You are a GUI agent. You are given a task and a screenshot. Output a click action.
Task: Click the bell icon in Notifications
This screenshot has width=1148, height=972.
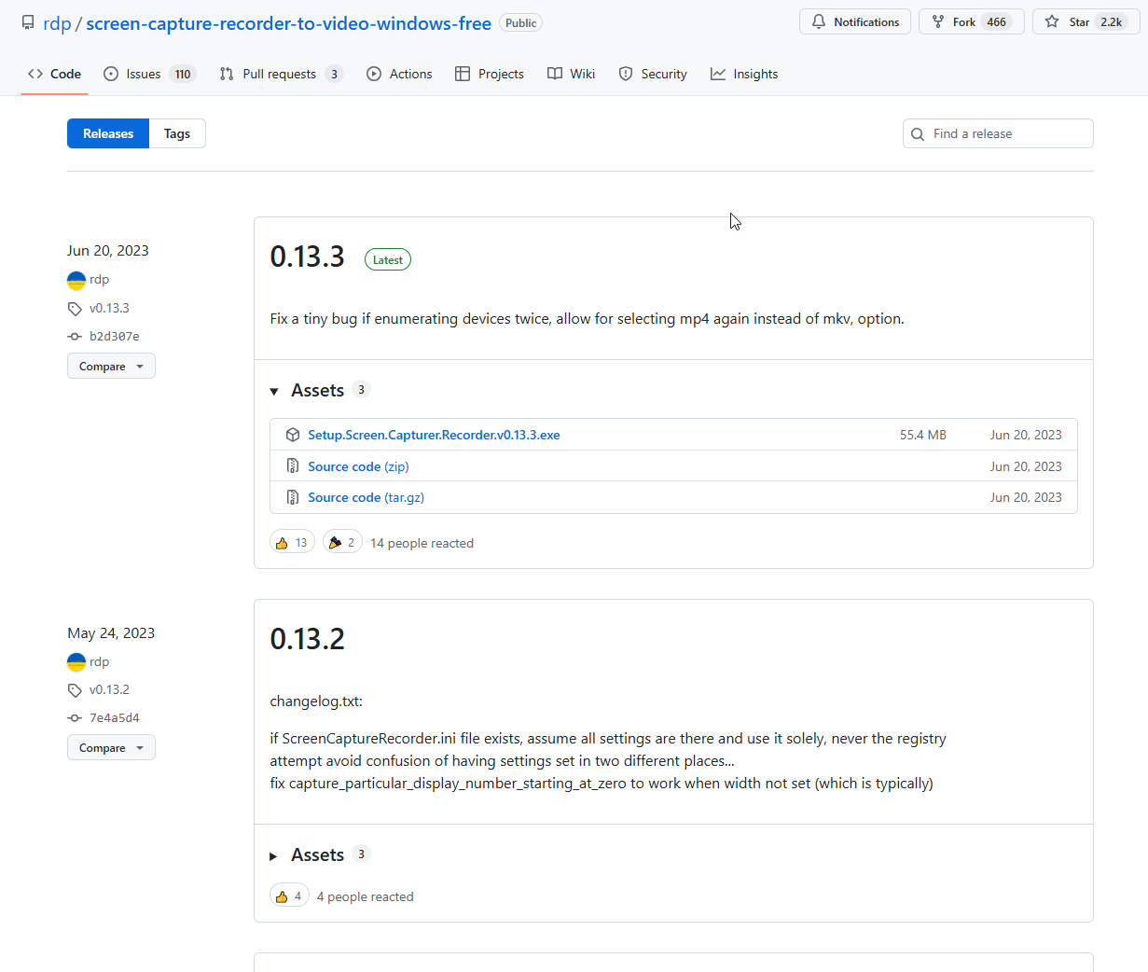[x=819, y=21]
